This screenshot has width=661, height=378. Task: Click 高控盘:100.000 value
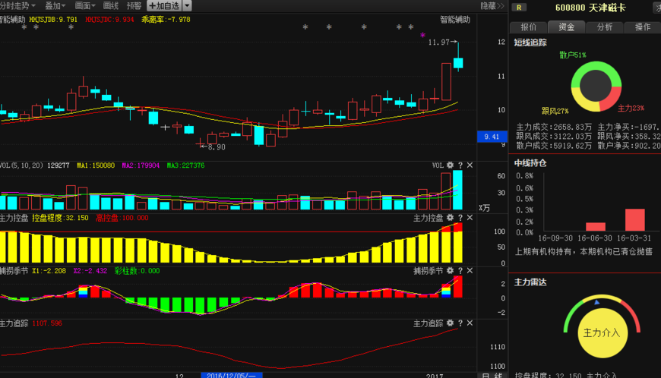(x=122, y=218)
